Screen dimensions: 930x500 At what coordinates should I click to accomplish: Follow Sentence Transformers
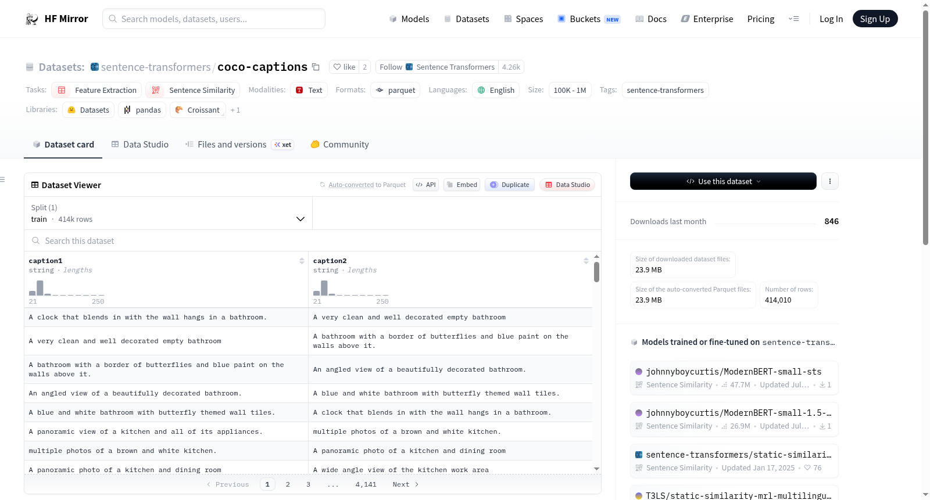click(x=437, y=67)
